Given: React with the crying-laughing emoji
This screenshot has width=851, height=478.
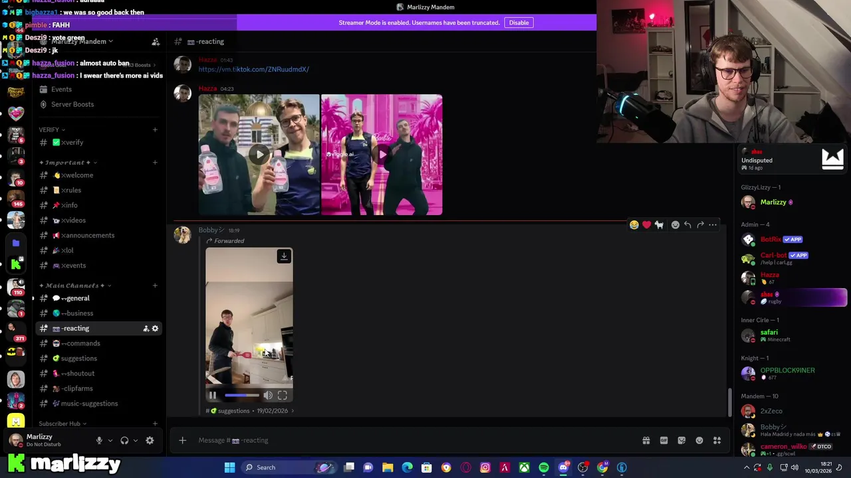Looking at the screenshot, I should (634, 225).
